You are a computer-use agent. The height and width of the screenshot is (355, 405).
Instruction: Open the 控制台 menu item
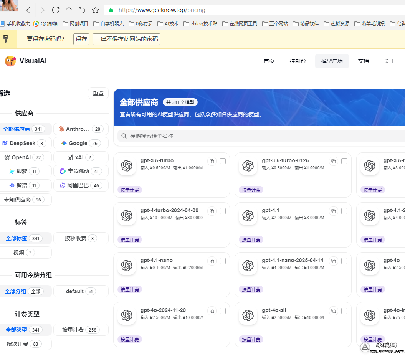(298, 61)
